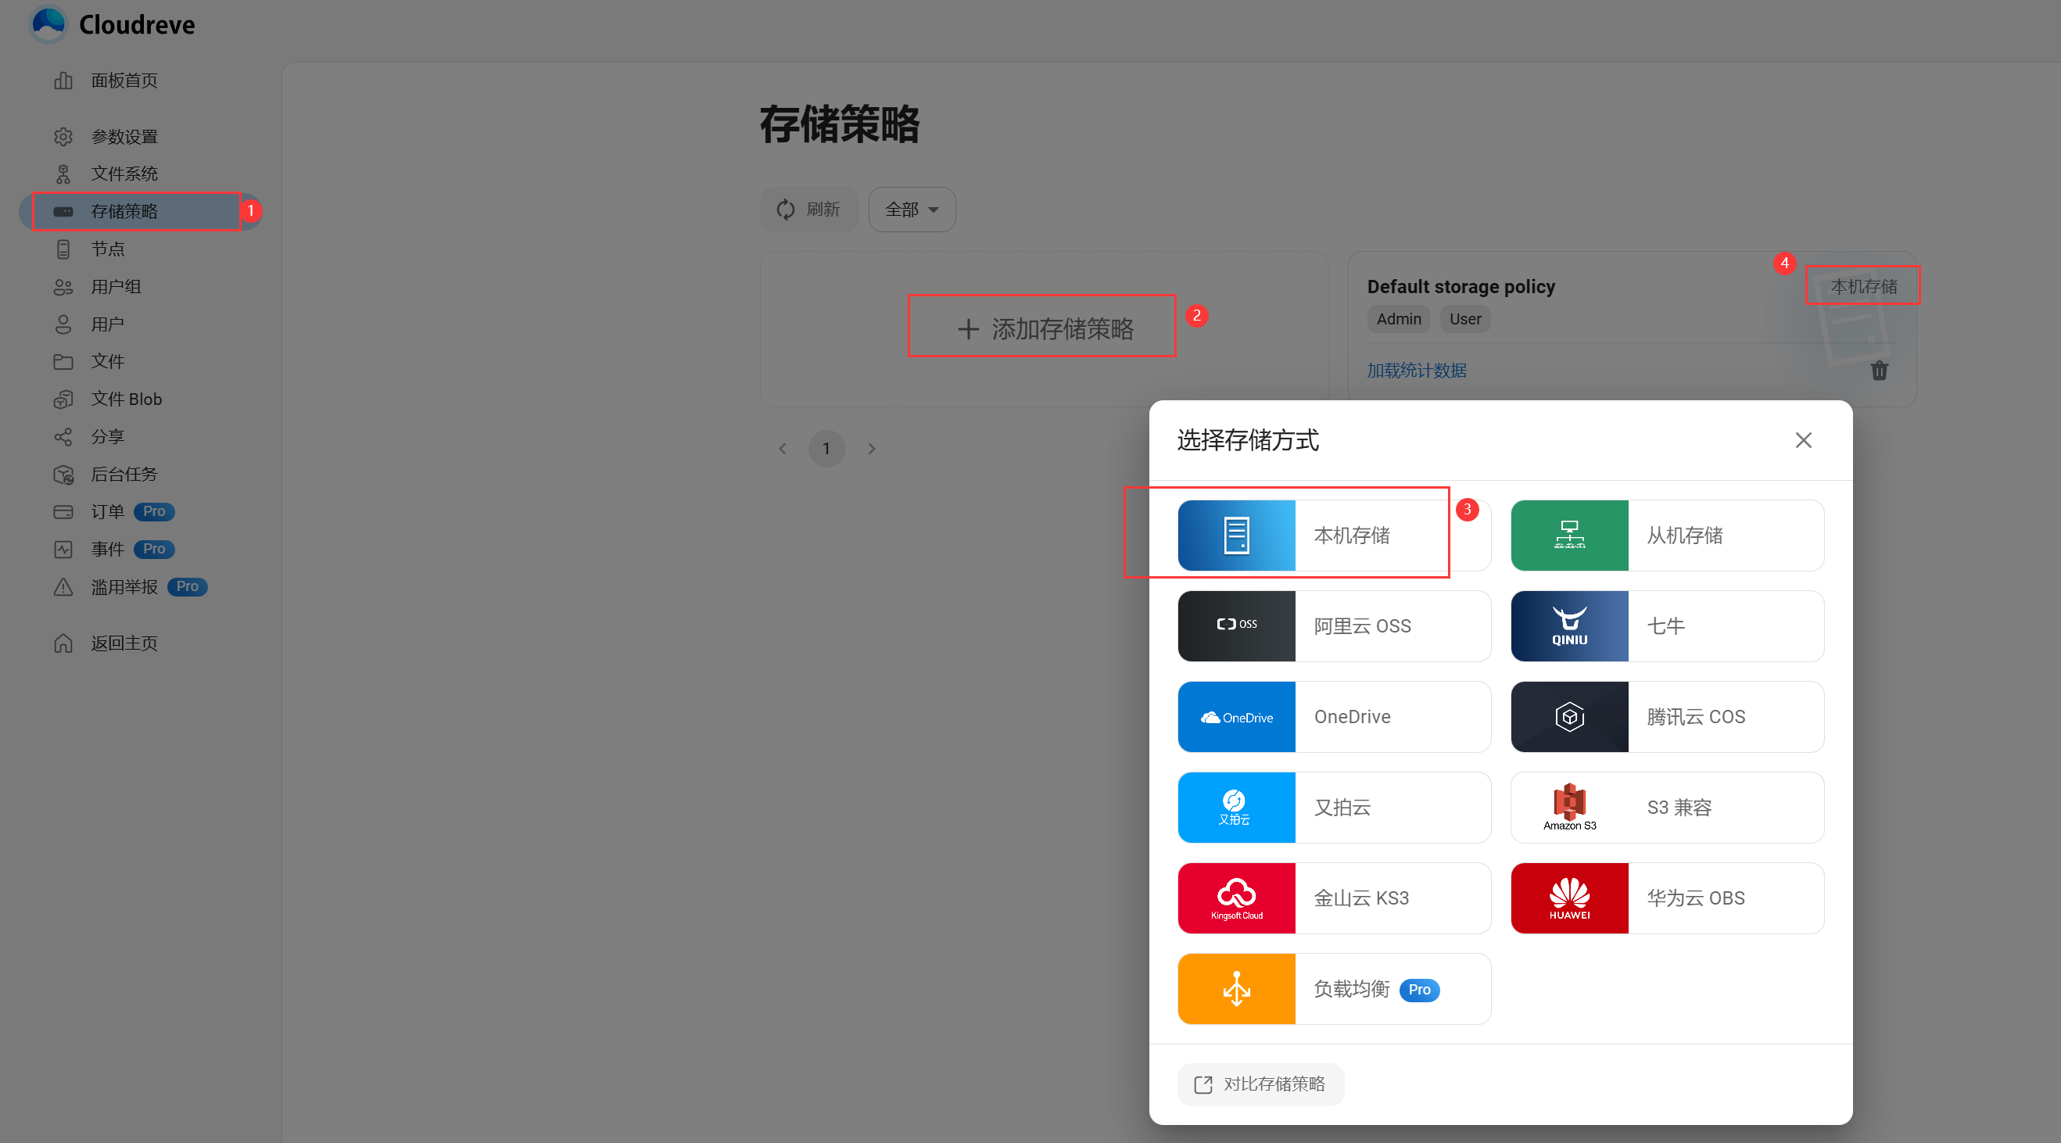Click the Cloudreve logo icon
Screen dimensions: 2061x1143
(x=48, y=24)
